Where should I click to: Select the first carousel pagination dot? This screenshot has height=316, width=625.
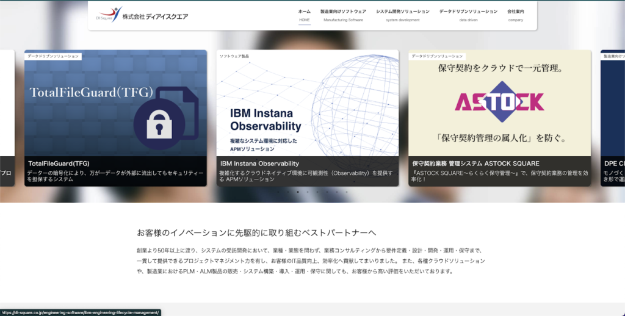point(278,192)
